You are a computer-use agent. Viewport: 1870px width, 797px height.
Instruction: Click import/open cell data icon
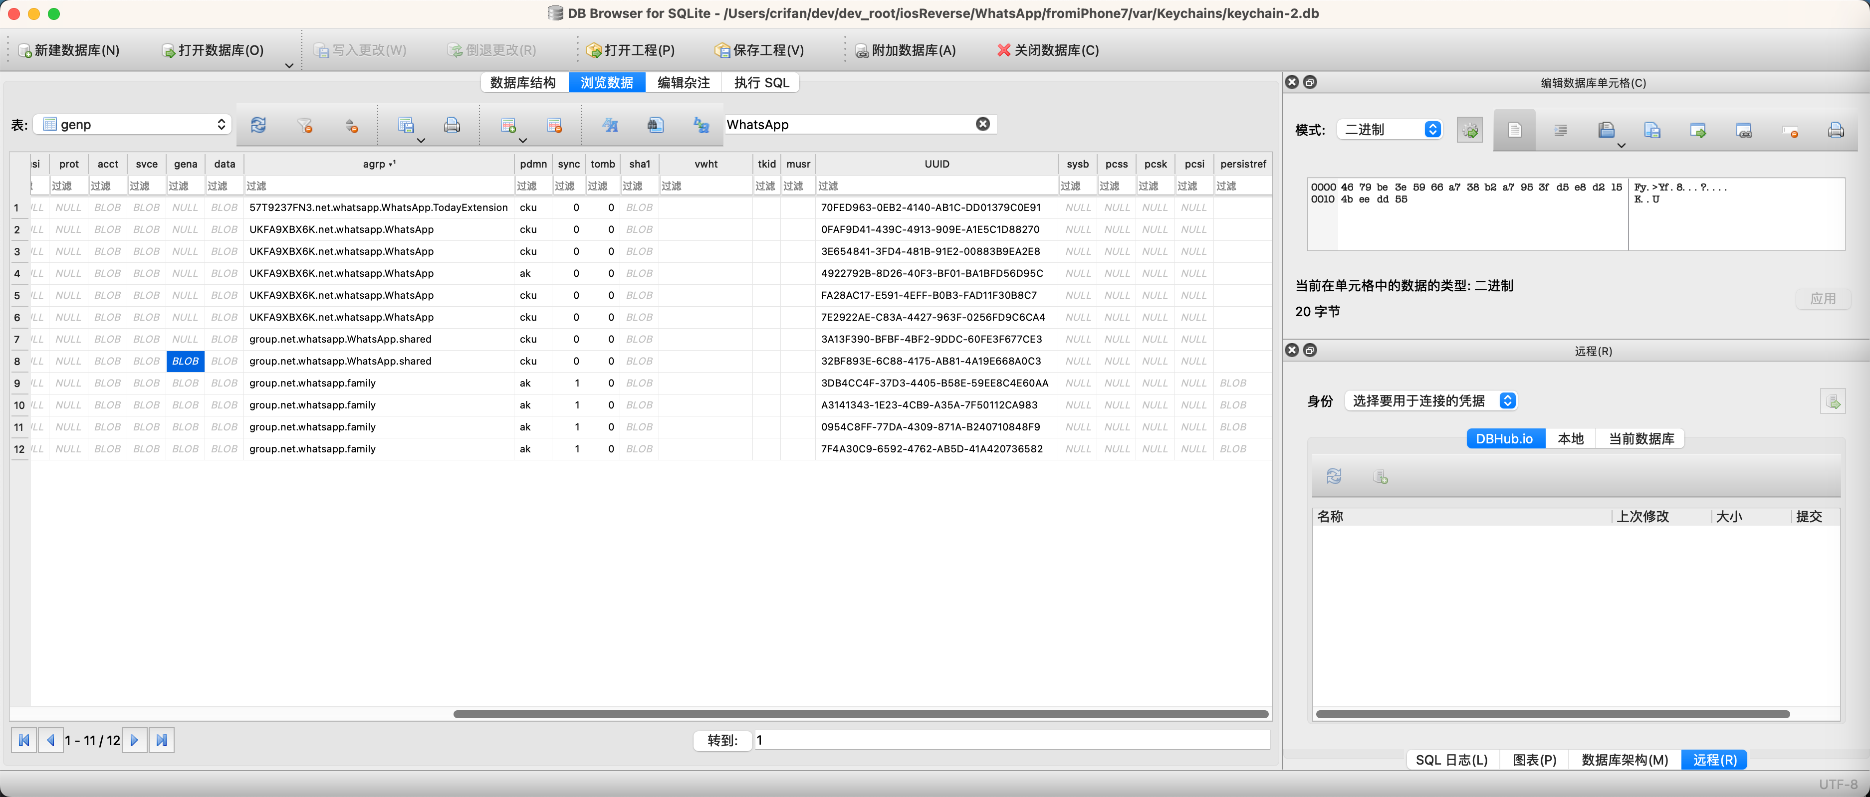click(x=1606, y=130)
